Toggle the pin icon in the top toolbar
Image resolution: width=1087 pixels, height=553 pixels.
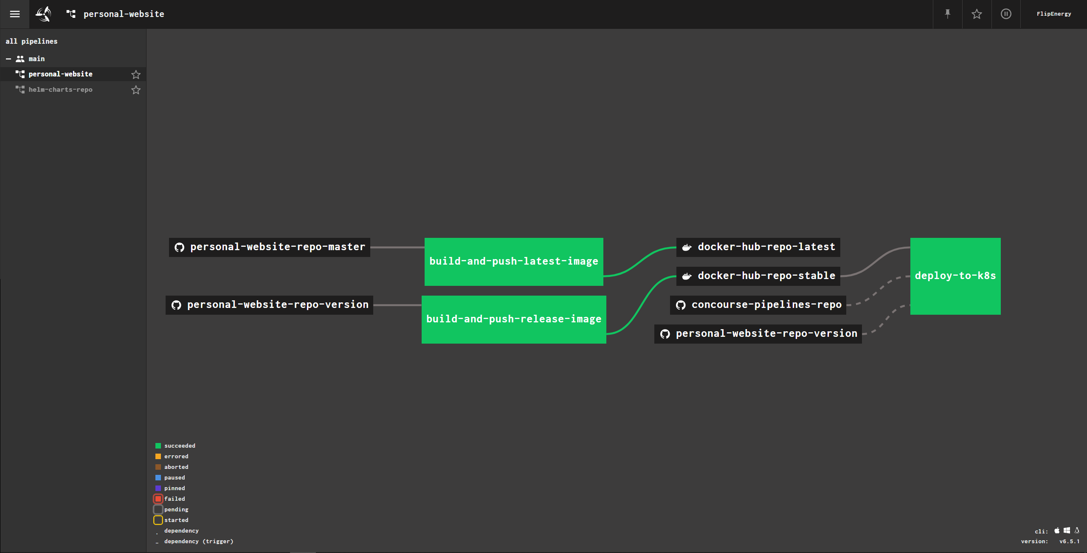[948, 14]
